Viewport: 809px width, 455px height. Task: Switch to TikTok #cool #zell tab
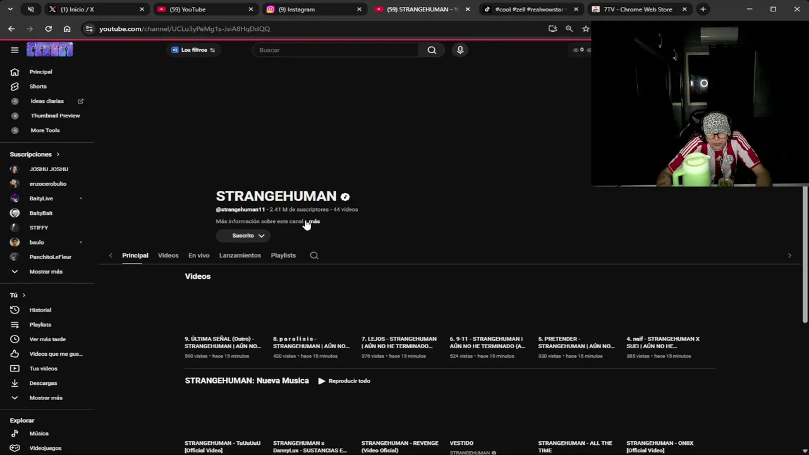coord(531,9)
